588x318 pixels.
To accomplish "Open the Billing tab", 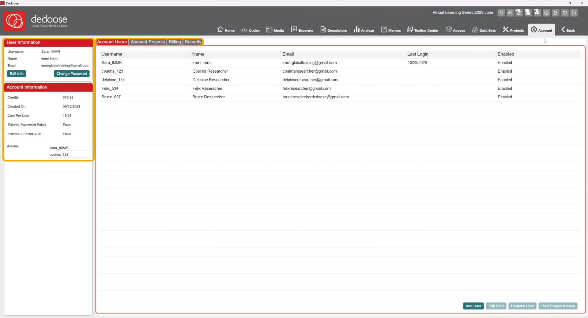I will click(x=175, y=42).
